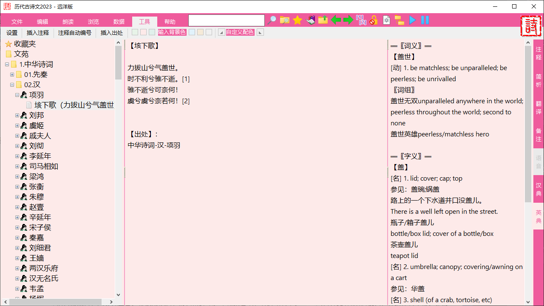The width and height of the screenshot is (544, 306).
Task: Click the lock restriction icon
Action: [373, 20]
